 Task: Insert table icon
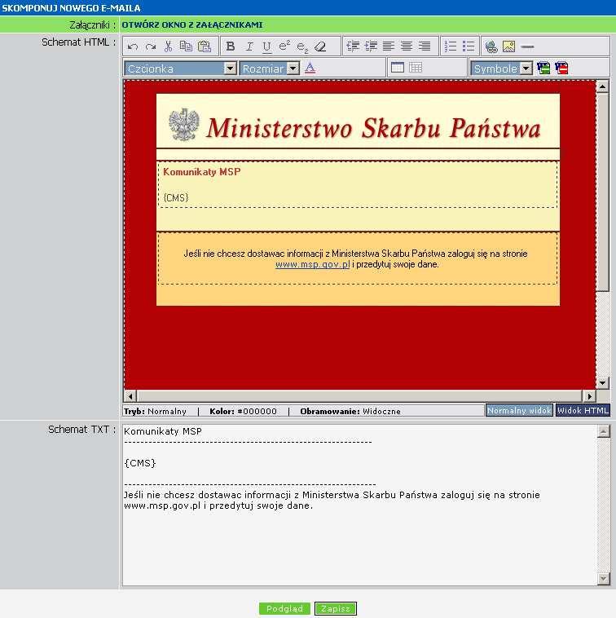(398, 68)
